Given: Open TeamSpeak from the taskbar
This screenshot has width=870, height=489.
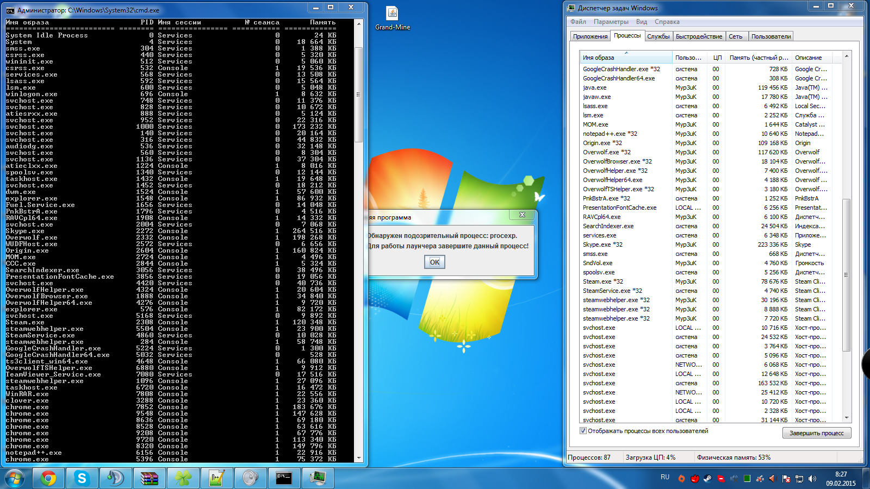Looking at the screenshot, I should pos(115,478).
